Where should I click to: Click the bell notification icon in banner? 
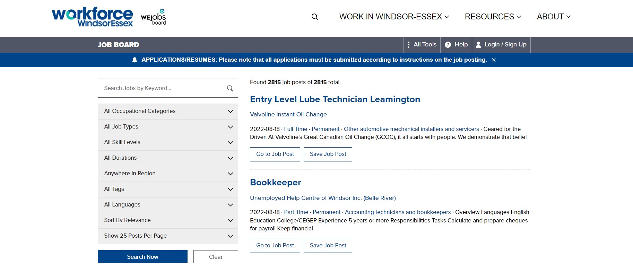pyautogui.click(x=135, y=60)
